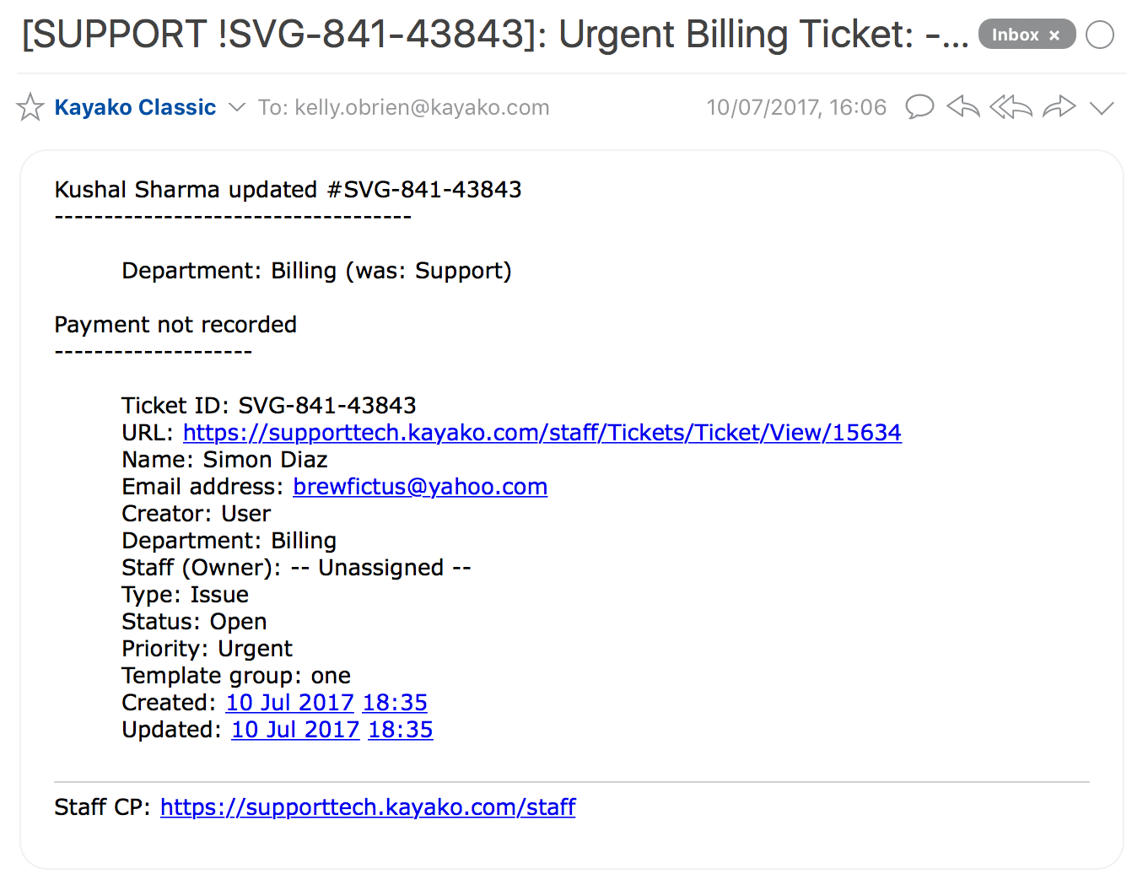Image resolution: width=1132 pixels, height=874 pixels.
Task: Open the ticket View/15634 URL
Action: click(x=542, y=433)
